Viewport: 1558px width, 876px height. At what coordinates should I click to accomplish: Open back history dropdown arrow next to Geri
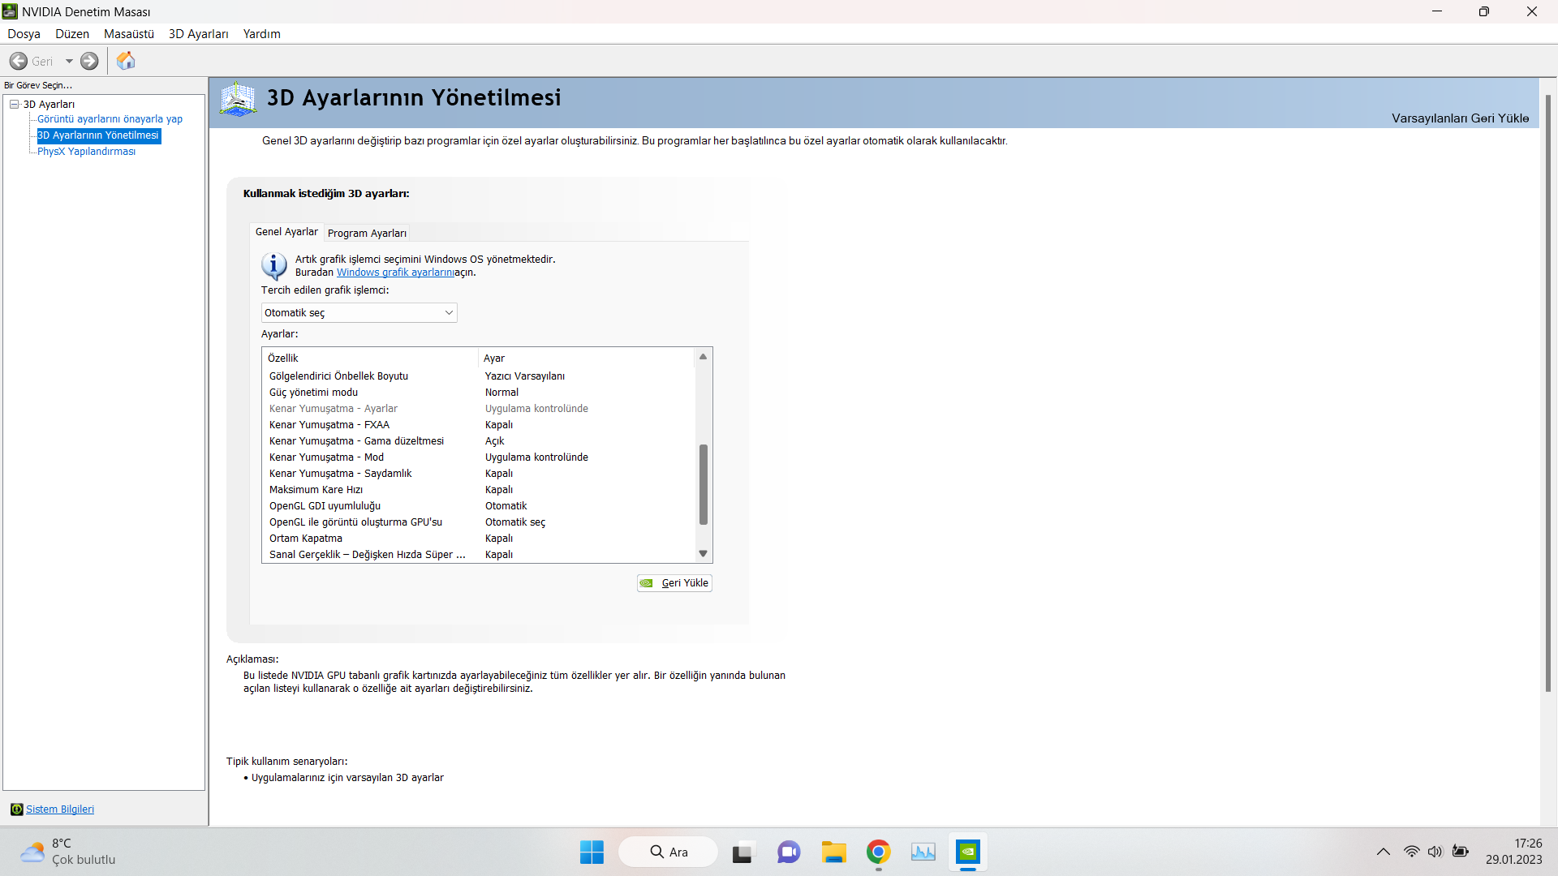coord(69,61)
